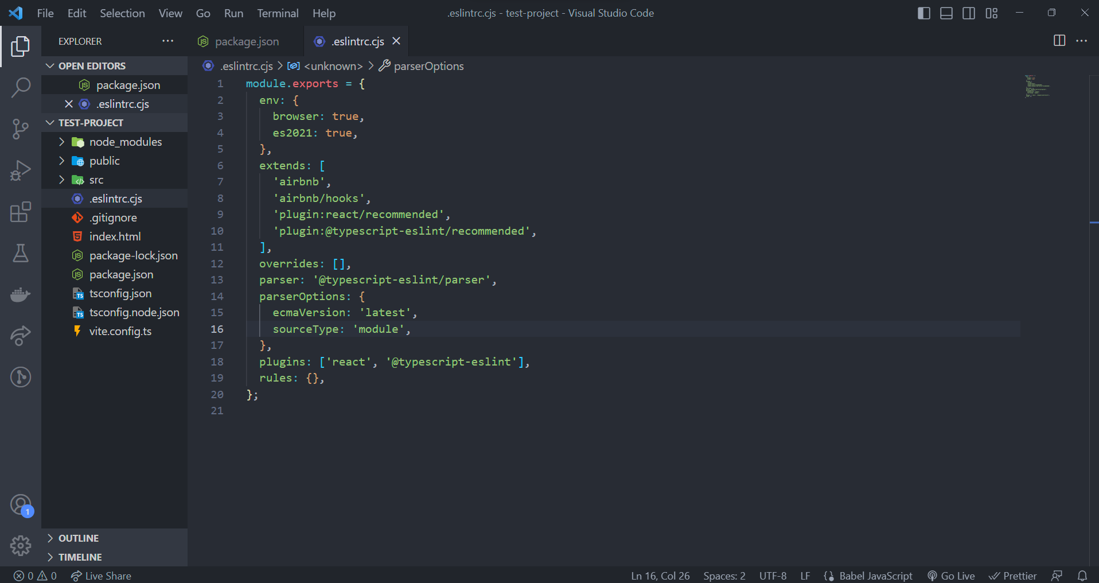Open the View menu

[x=170, y=13]
